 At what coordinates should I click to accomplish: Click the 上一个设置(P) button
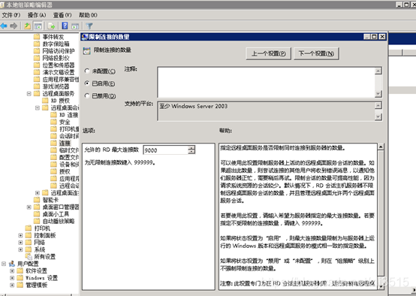268,53
